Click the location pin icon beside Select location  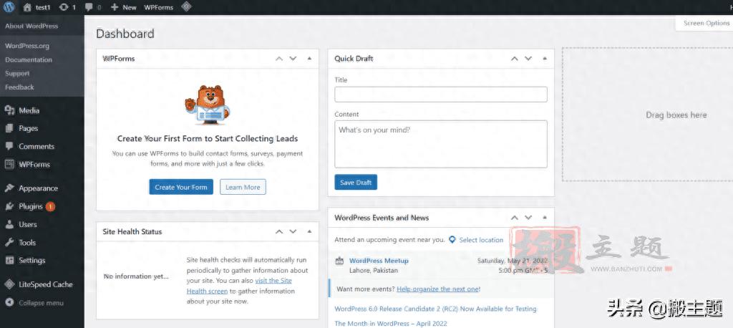452,240
